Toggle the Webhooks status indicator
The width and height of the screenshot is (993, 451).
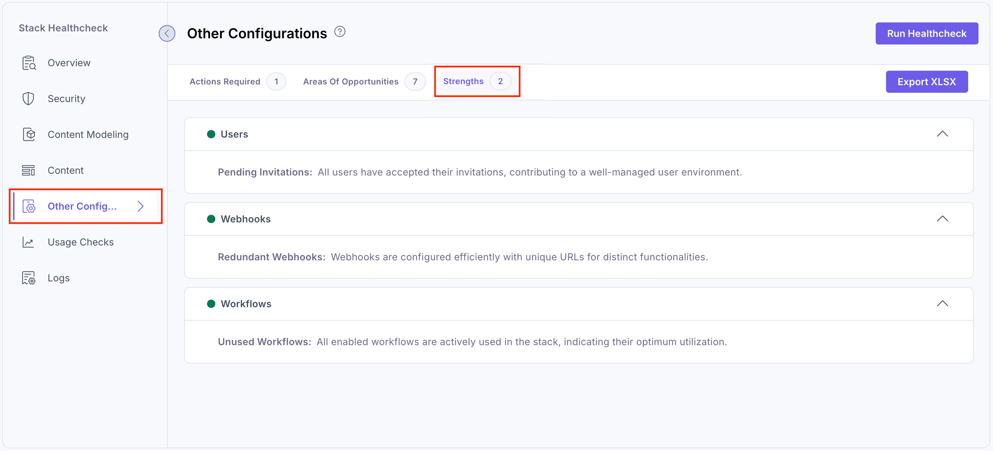tap(211, 218)
